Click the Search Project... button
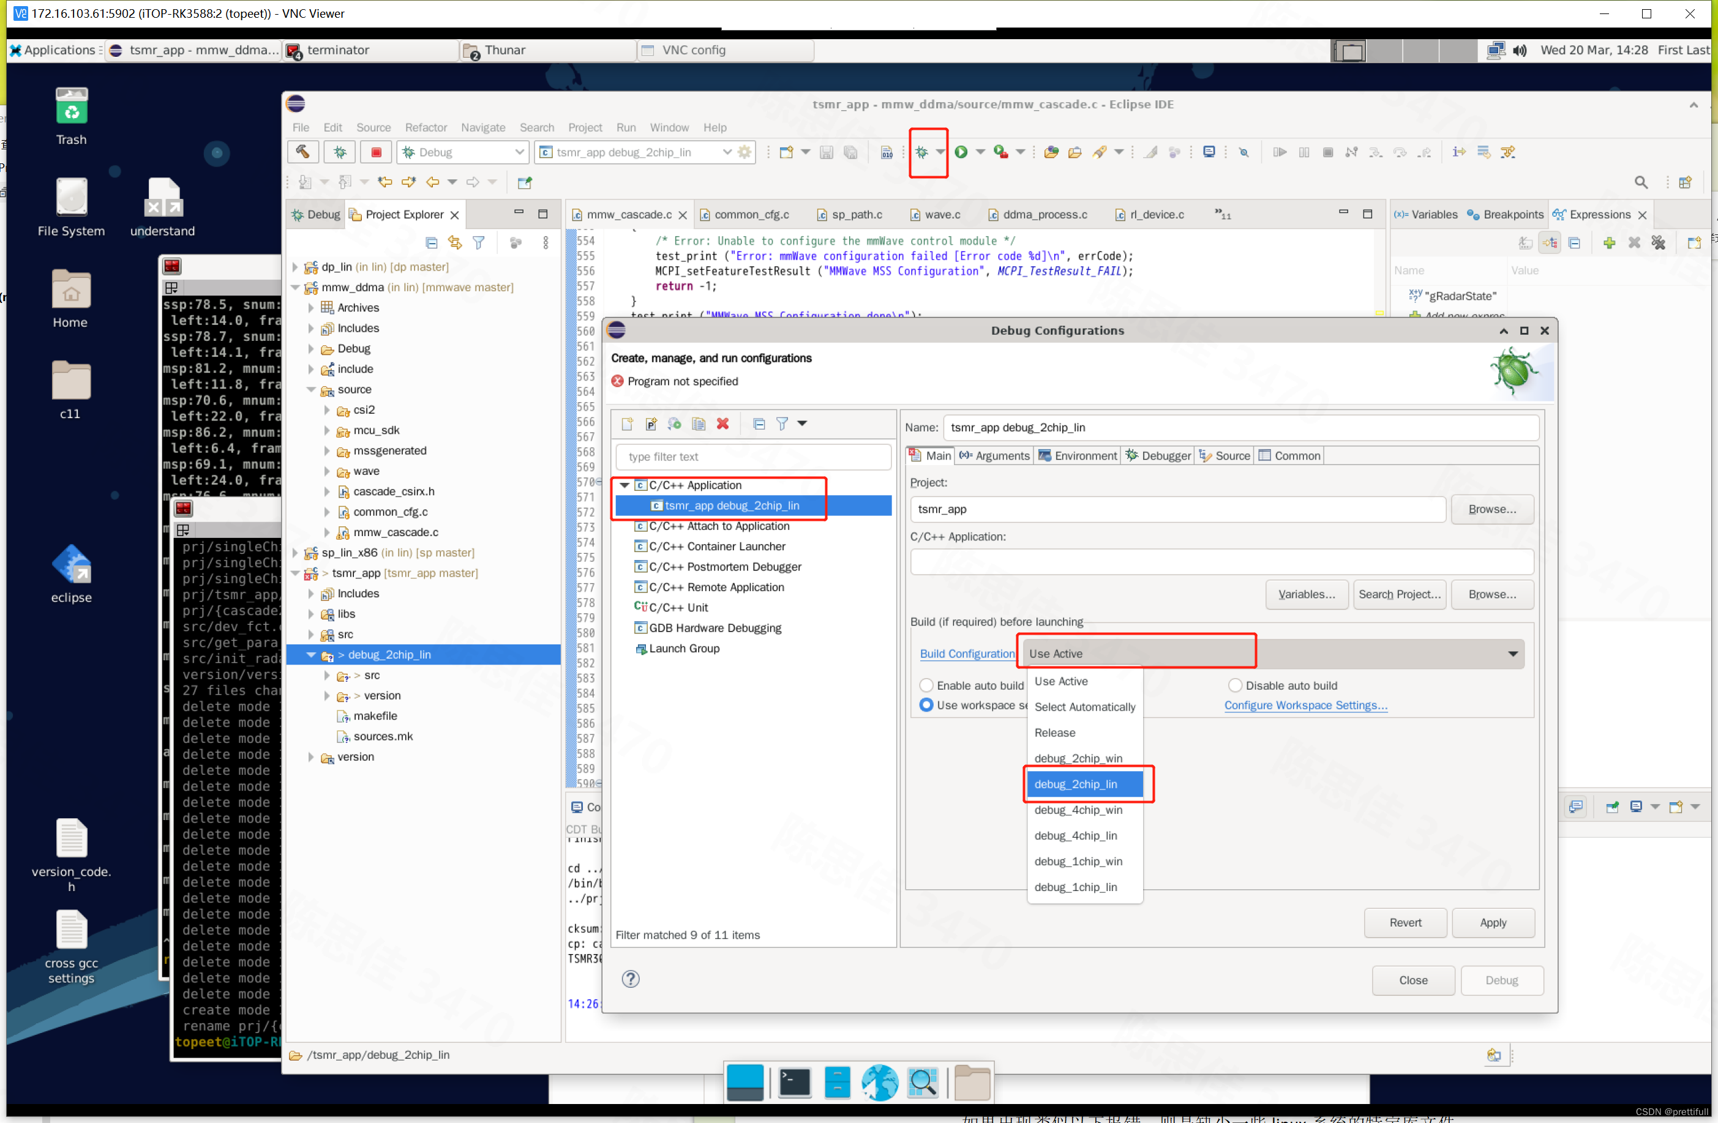 (1399, 594)
